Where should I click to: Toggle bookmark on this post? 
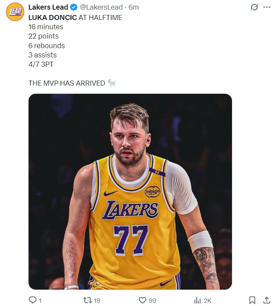pyautogui.click(x=252, y=300)
